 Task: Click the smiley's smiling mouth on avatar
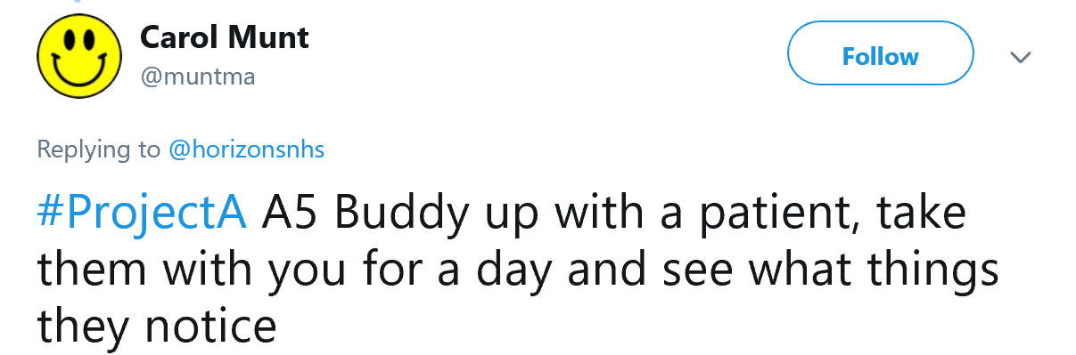point(77,69)
